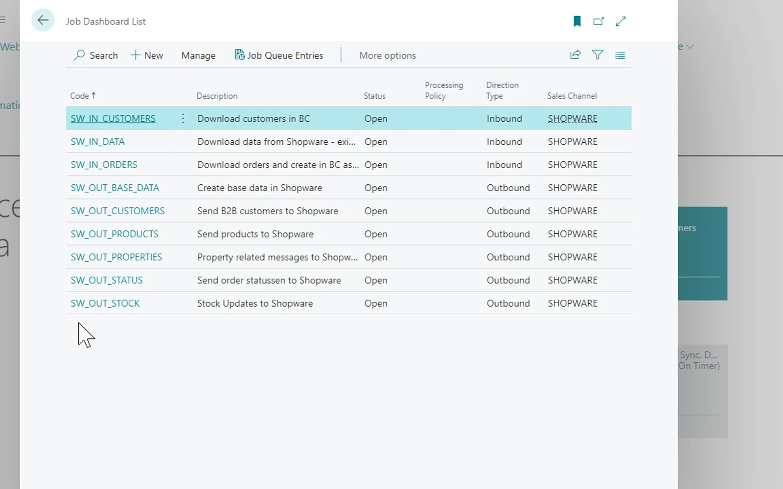Select Open status in SW_IN_ORDERS row

point(376,165)
